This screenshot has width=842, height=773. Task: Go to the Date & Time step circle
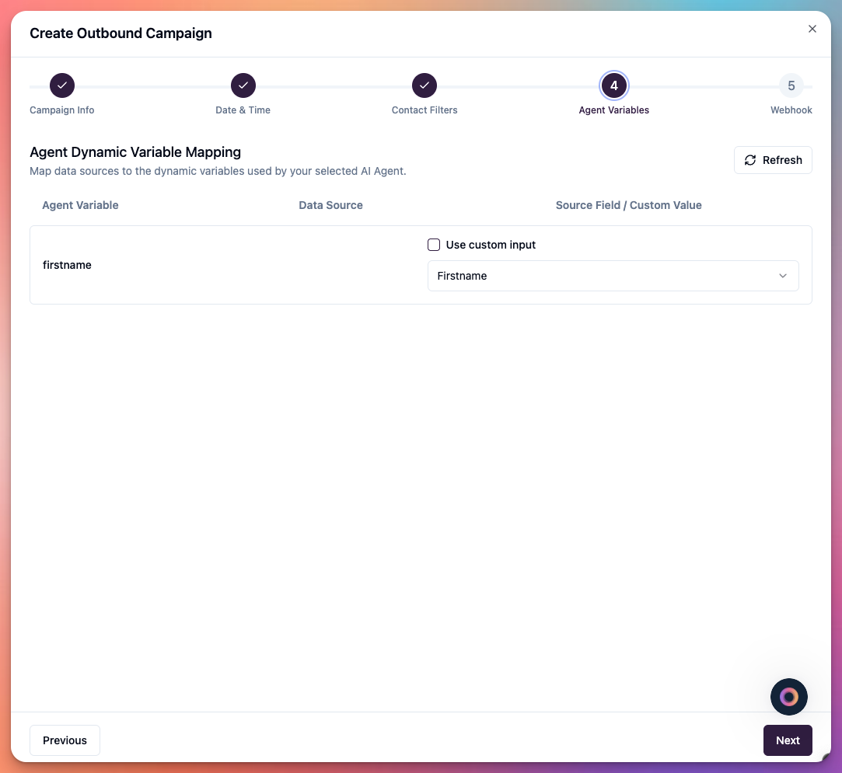point(243,85)
